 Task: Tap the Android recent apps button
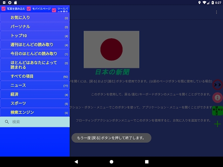pyautogui.click(x=147, y=162)
